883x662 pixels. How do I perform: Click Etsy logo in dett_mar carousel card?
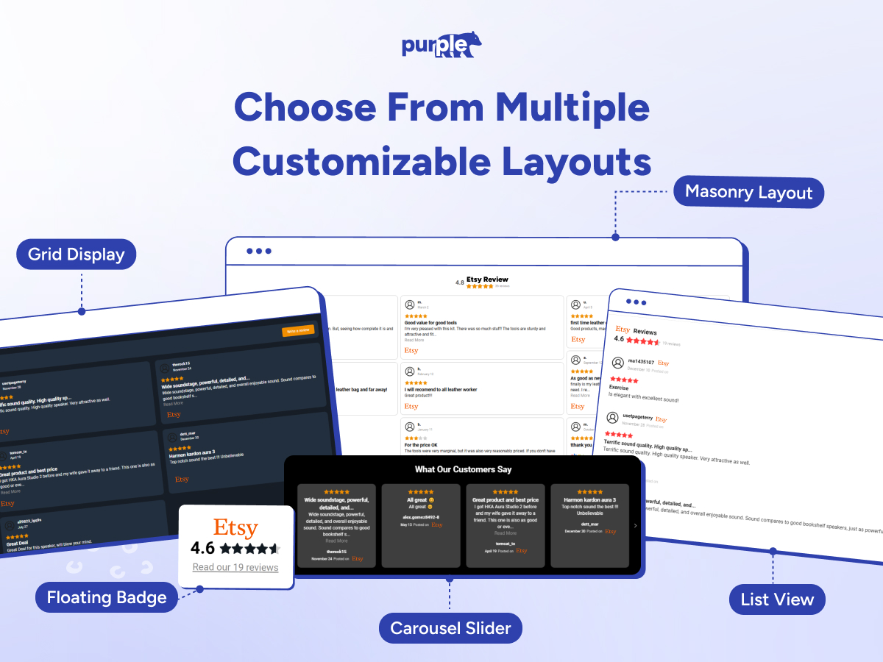[x=611, y=531]
